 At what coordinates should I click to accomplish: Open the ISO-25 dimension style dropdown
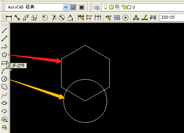click(172, 18)
